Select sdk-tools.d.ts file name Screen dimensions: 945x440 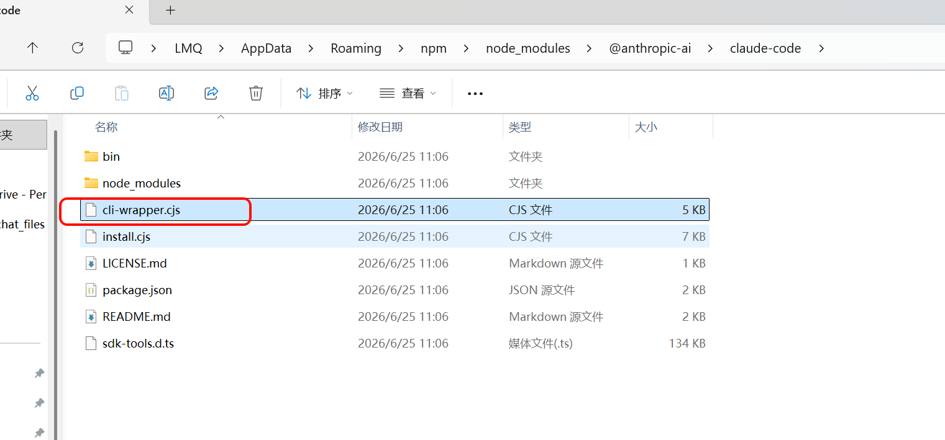tap(139, 343)
